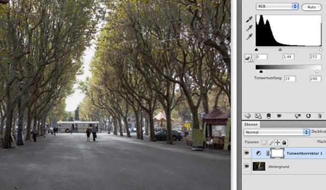Viewport: 326px width, 190px height.
Task: Switch to the Ebenen tab
Action: click(251, 125)
